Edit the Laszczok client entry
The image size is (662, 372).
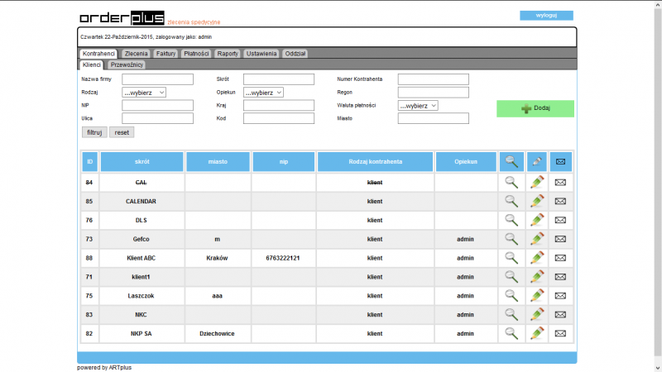[x=537, y=296]
